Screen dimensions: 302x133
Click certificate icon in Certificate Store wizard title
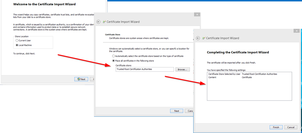pyautogui.click(x=104, y=22)
